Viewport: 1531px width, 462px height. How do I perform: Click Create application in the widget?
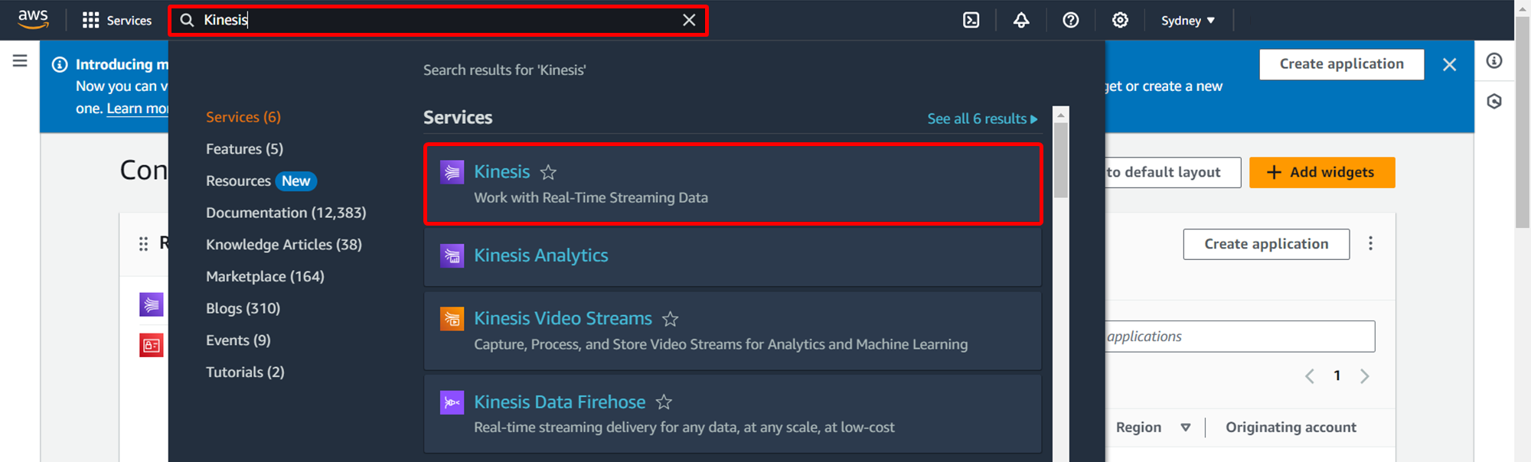tap(1266, 244)
